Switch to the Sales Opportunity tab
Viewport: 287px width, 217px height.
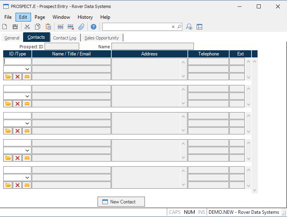coord(102,38)
